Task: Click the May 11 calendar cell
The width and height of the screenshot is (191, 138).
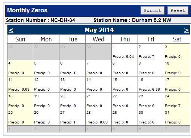Action: pos(20,85)
